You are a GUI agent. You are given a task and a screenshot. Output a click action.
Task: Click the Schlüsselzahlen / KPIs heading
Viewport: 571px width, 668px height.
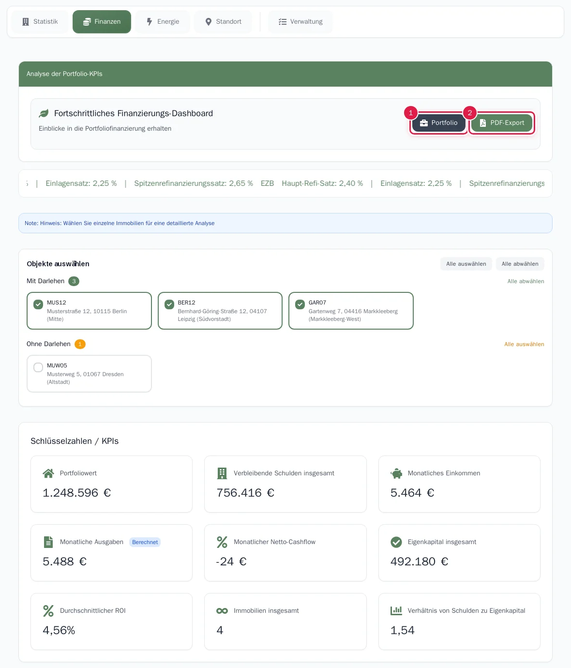coord(75,441)
